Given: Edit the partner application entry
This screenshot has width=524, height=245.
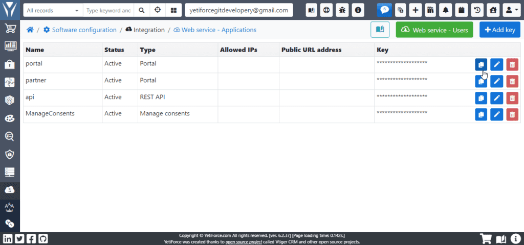Looking at the screenshot, I should coord(496,81).
